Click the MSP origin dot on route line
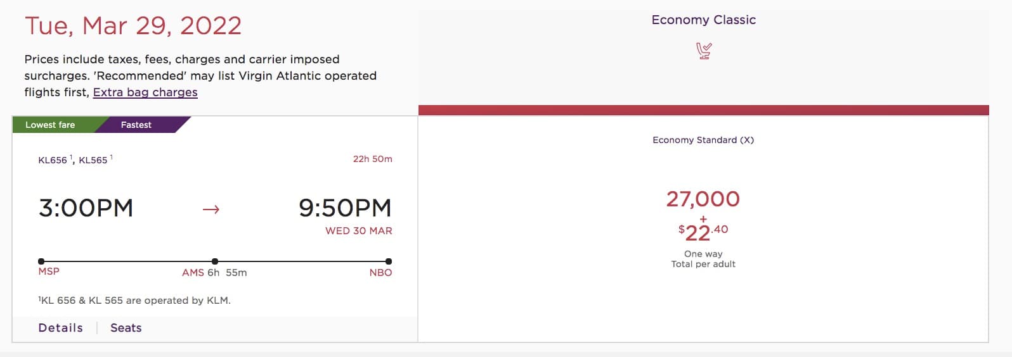This screenshot has width=1012, height=357. click(x=41, y=261)
